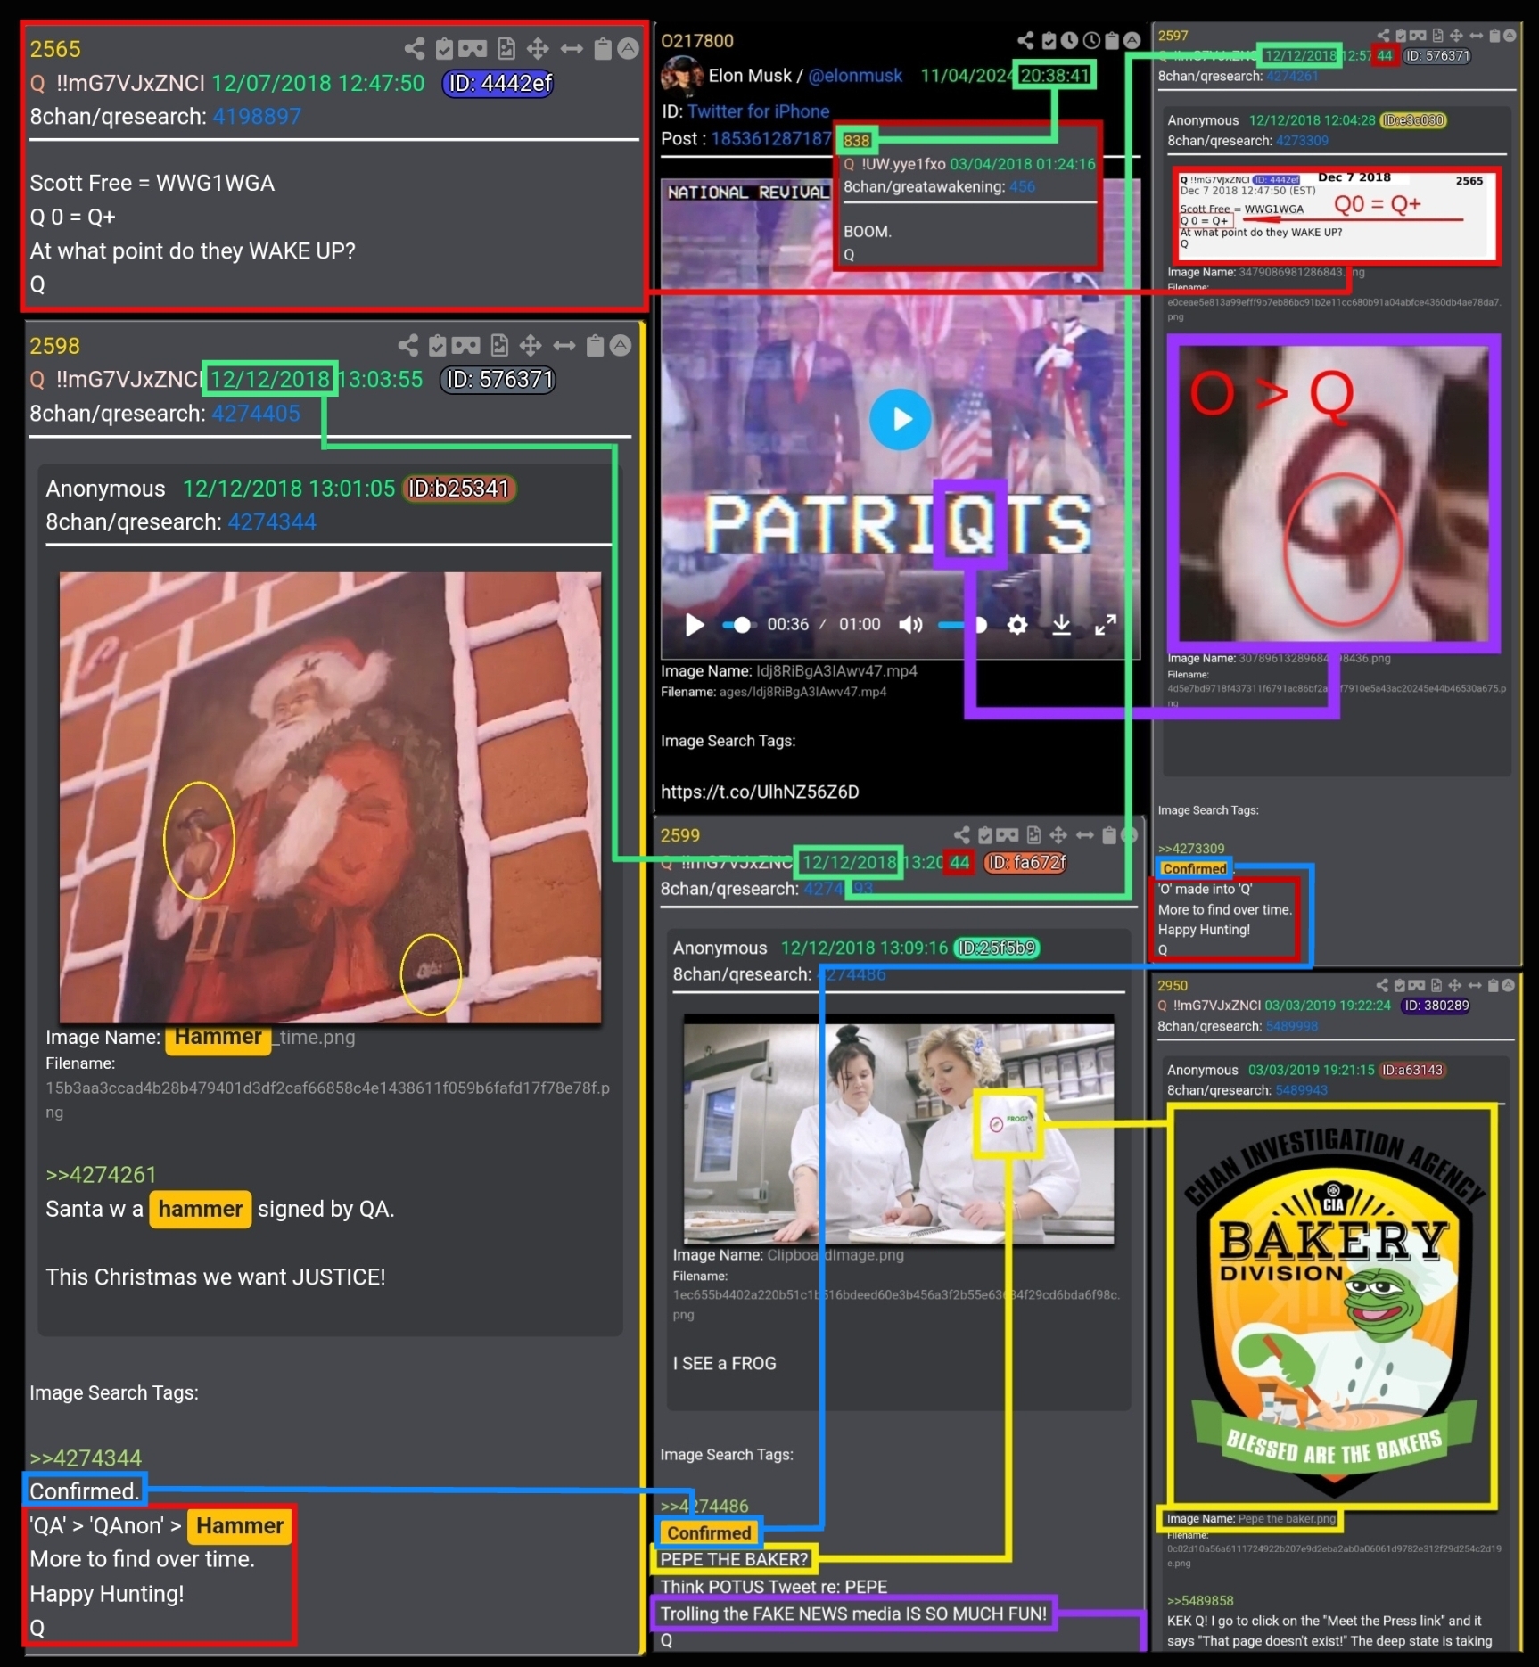
Task: Click the clipboard-check icon on post 2565
Action: 444,49
